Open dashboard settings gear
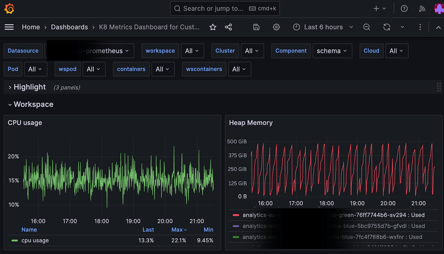Image resolution: width=444 pixels, height=254 pixels. point(276,27)
